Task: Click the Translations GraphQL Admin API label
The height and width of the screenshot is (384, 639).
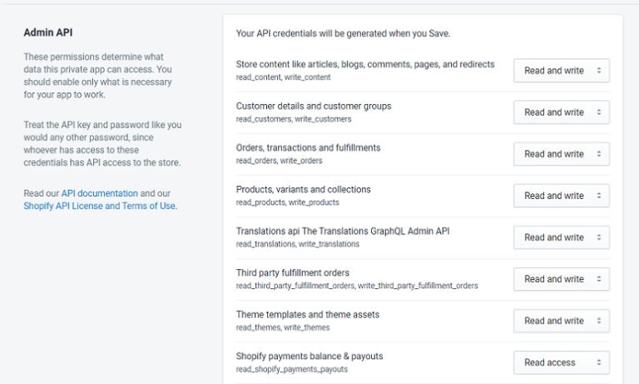Action: (x=344, y=231)
